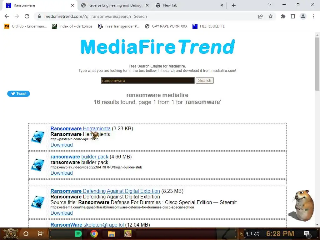Open a new tab with plus button
The width and height of the screenshot is (320, 240).
point(234,5)
